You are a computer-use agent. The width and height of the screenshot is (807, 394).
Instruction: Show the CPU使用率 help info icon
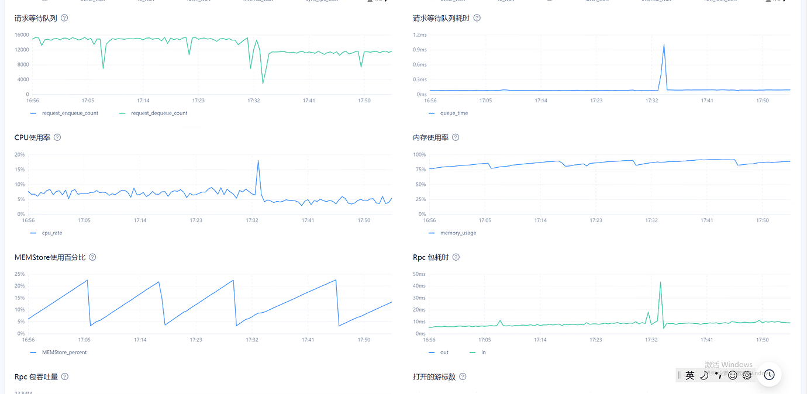tap(57, 137)
